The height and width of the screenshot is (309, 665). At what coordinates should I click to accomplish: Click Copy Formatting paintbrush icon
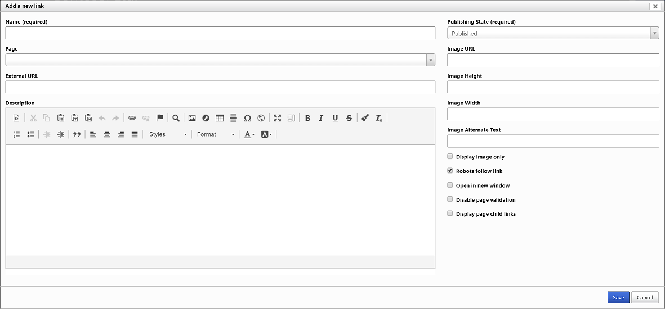click(x=365, y=118)
